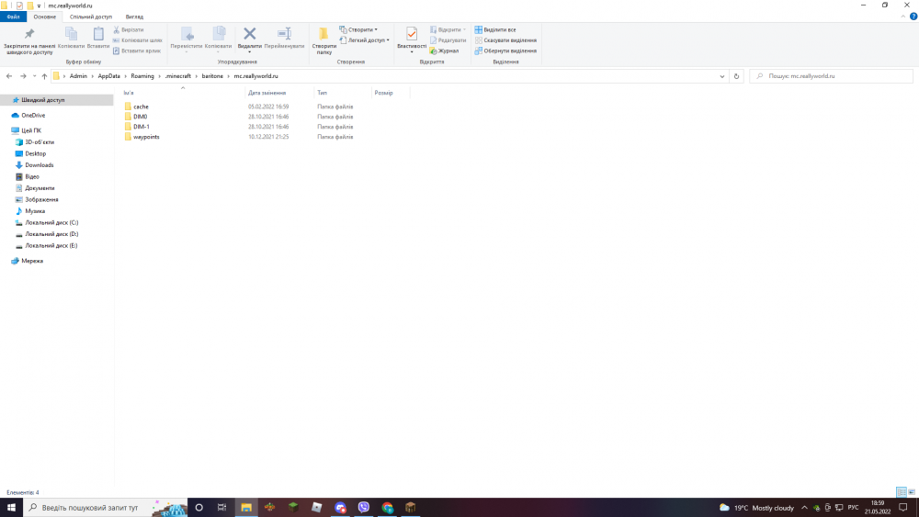Open Видалити dropdown arrow below X
919x517 pixels.
tap(250, 52)
